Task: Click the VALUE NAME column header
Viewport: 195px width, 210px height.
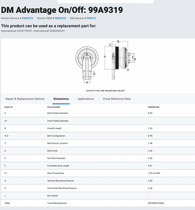Action: (x=54, y=107)
